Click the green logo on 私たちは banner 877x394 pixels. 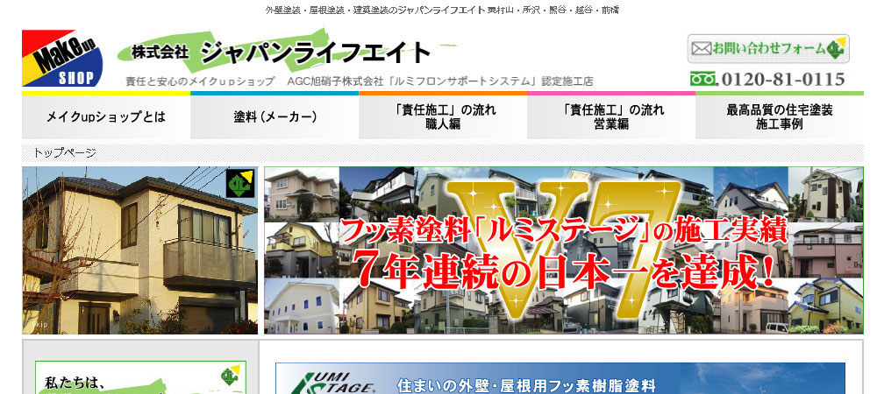click(230, 375)
